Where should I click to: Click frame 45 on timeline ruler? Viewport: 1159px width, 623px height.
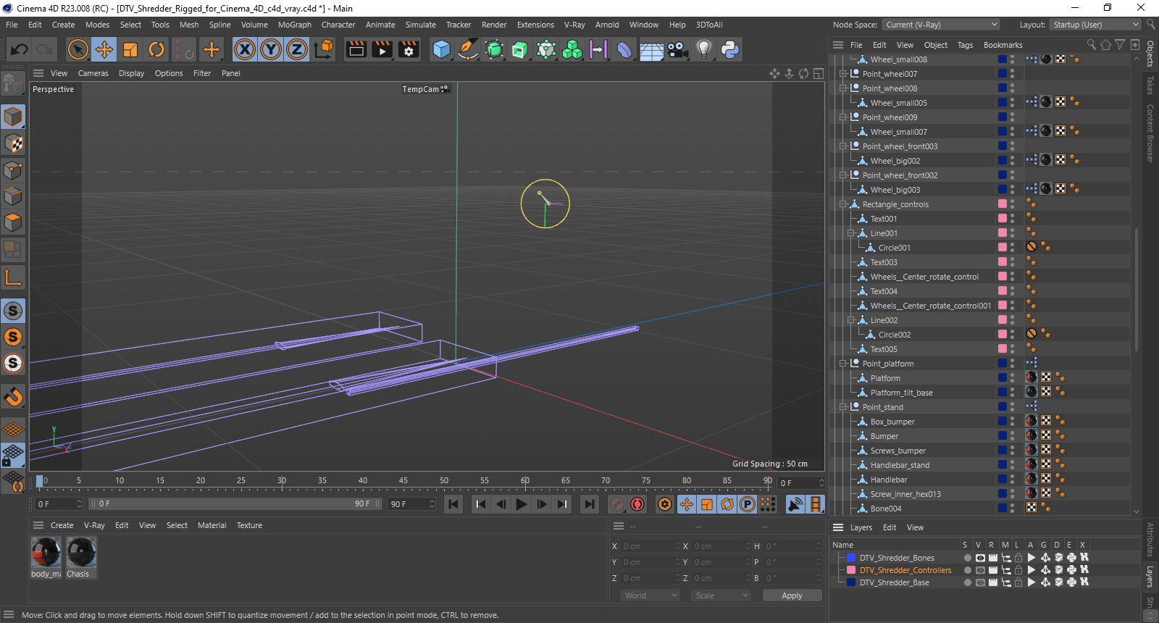tap(403, 480)
